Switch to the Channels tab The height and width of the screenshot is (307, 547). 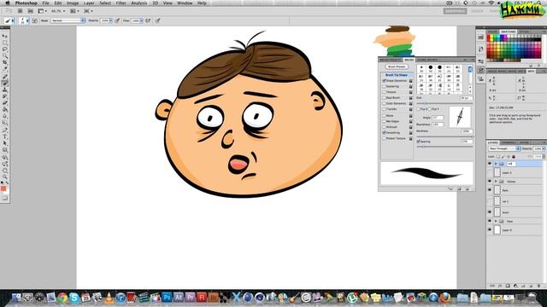[509, 142]
